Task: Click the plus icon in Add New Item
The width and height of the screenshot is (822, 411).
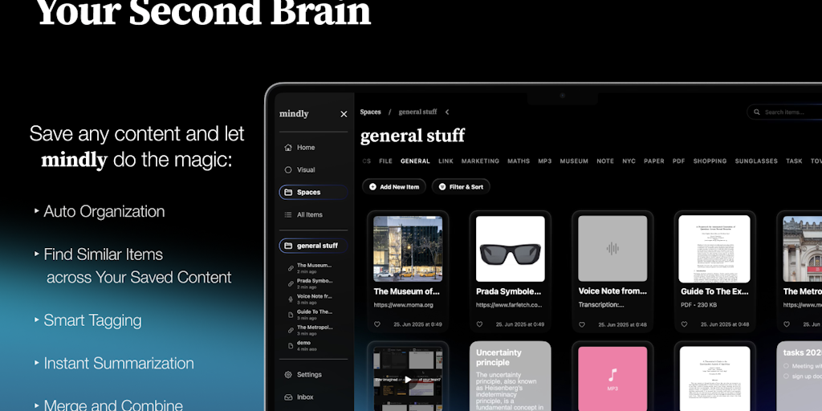Action: point(372,186)
